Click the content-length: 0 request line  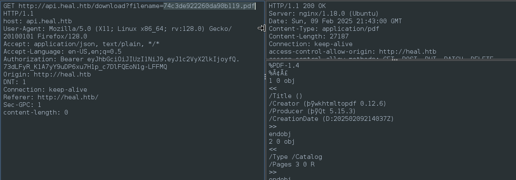coord(36,112)
